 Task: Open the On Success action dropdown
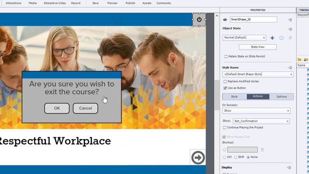point(256,111)
